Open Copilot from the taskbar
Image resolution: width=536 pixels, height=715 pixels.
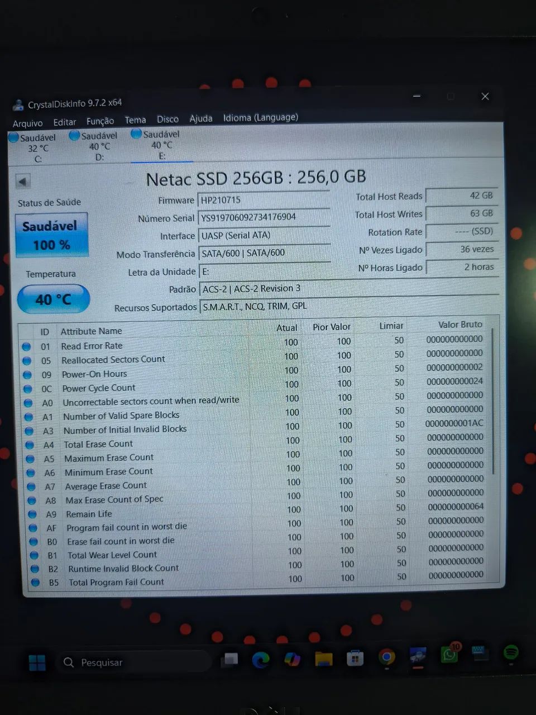point(292,659)
